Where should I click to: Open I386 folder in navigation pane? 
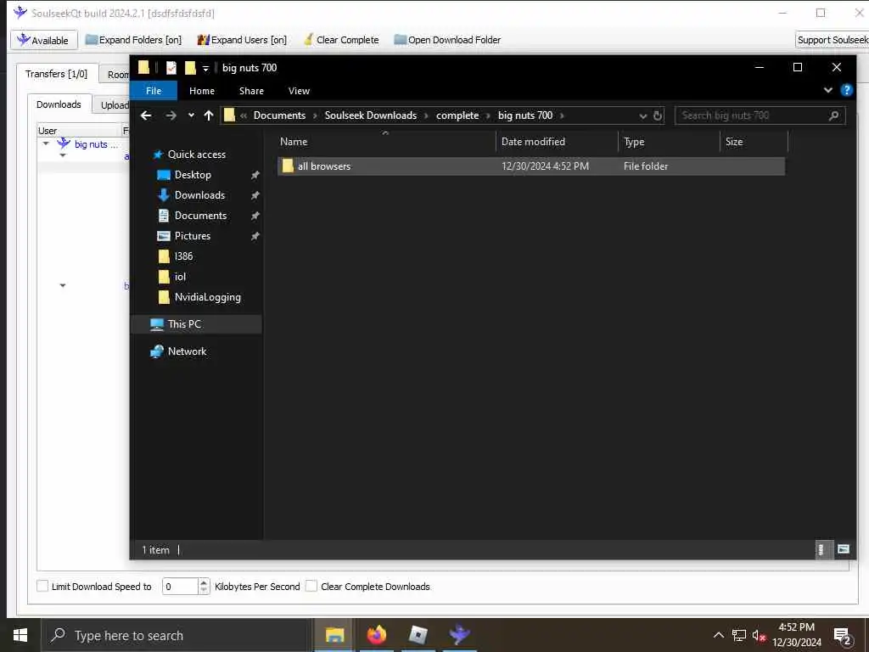click(183, 256)
